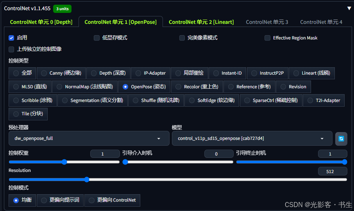Choose SoftEdge (软边缘) control type
This screenshot has width=354, height=211.
212,100
